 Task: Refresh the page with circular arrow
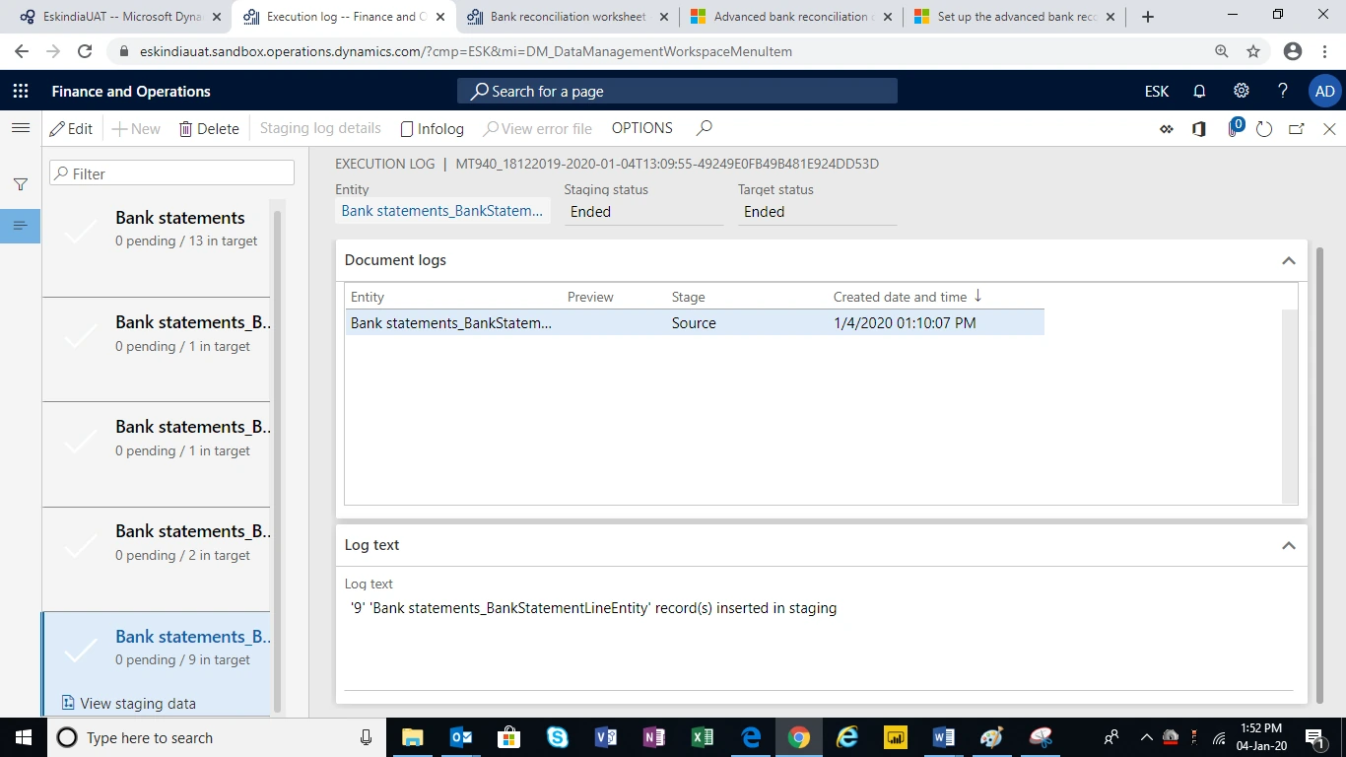(1264, 128)
